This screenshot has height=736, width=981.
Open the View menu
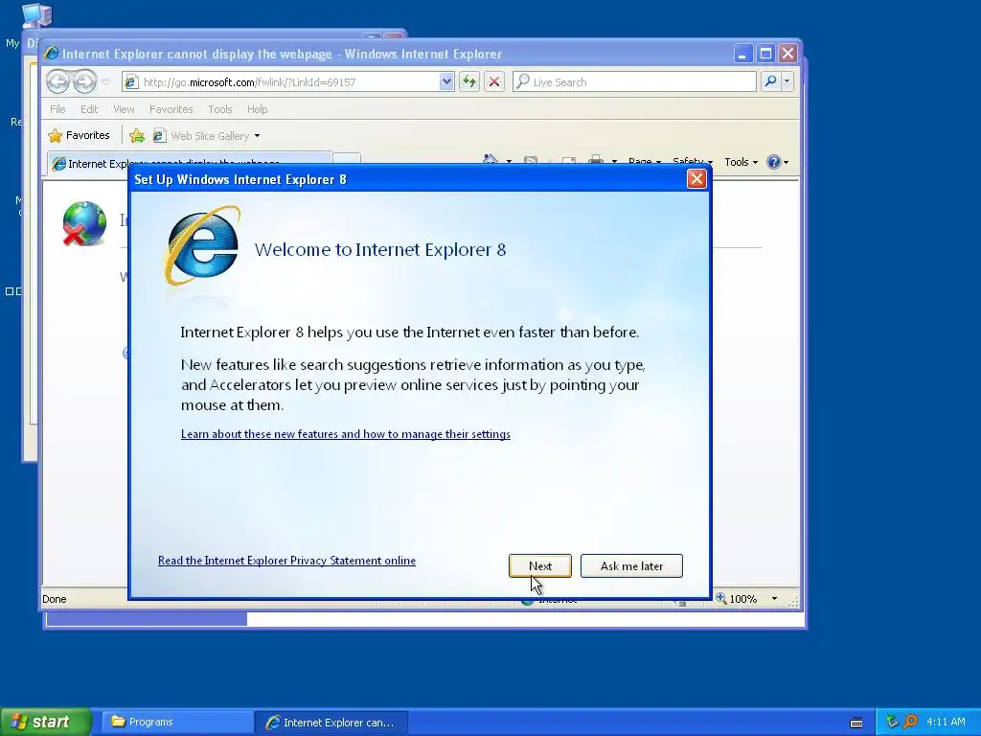[124, 109]
